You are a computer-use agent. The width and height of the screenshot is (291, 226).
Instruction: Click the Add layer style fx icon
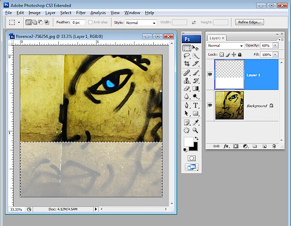pos(226,146)
